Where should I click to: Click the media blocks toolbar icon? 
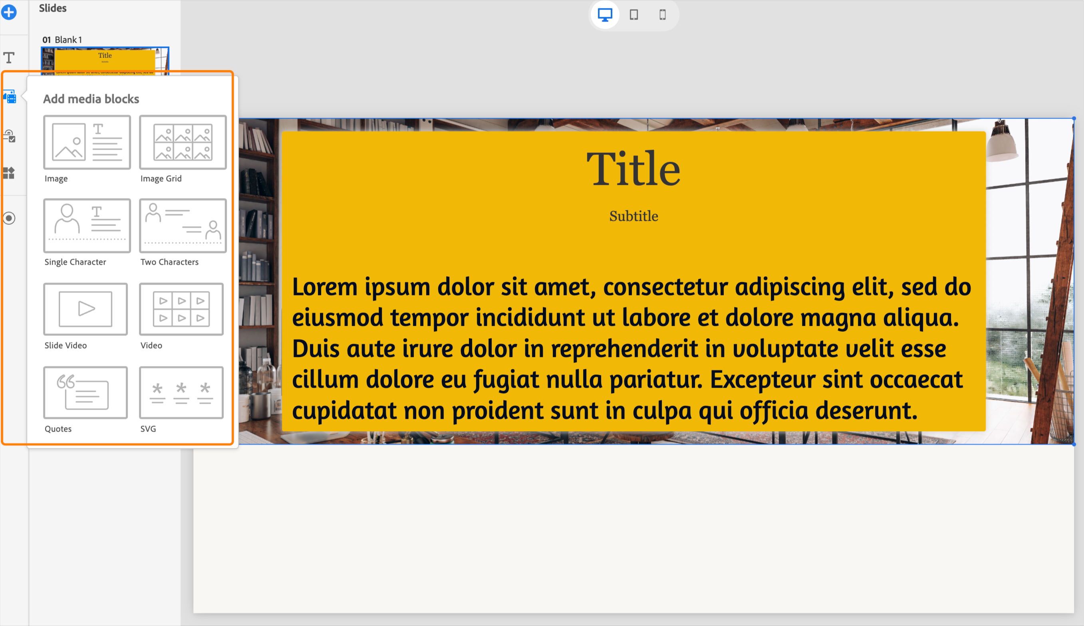pyautogui.click(x=10, y=97)
